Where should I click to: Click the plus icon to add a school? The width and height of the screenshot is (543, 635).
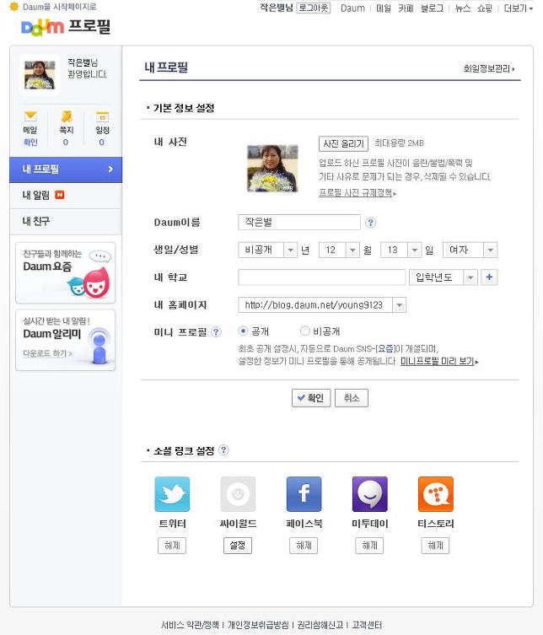point(489,277)
